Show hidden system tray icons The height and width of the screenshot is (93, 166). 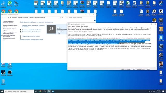point(147,91)
